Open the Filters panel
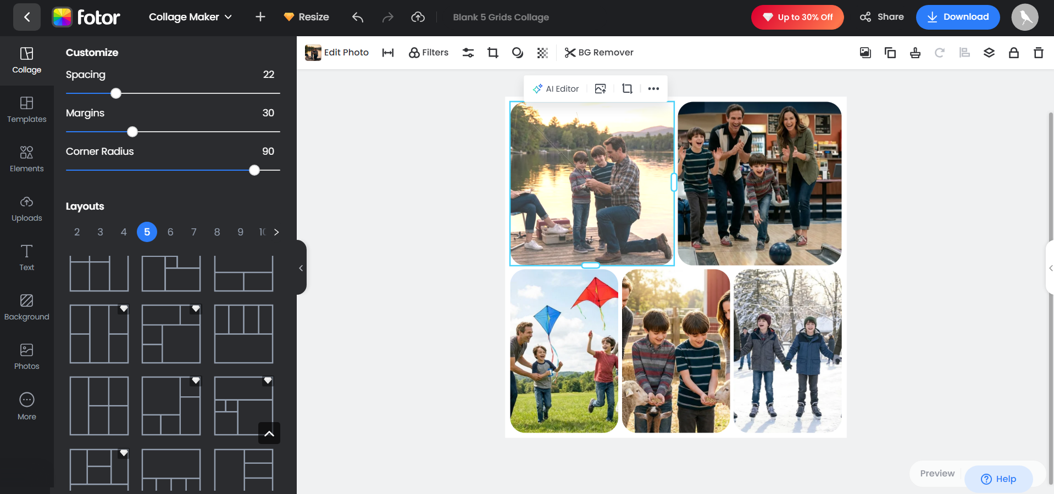 tap(428, 53)
